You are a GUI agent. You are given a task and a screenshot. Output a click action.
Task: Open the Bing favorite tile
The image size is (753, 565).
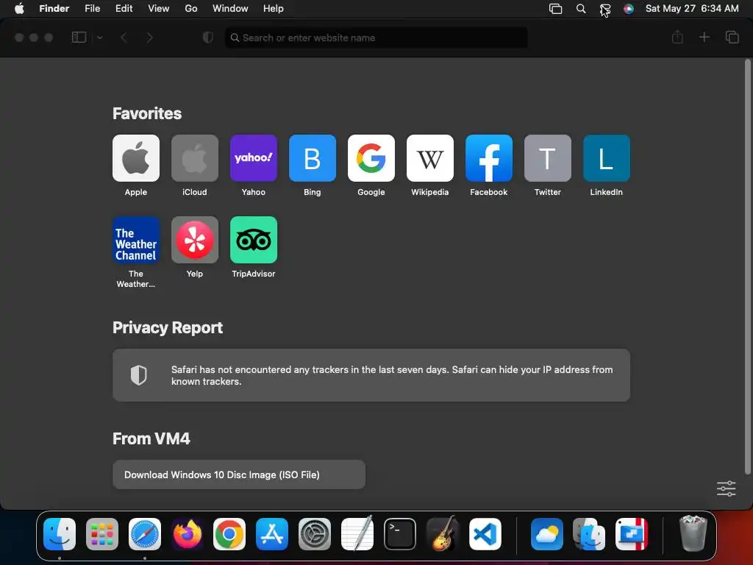[312, 158]
